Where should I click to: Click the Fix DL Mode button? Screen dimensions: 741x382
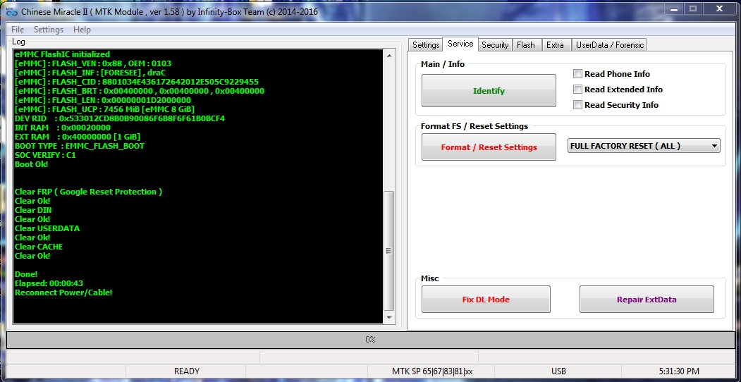[486, 300]
